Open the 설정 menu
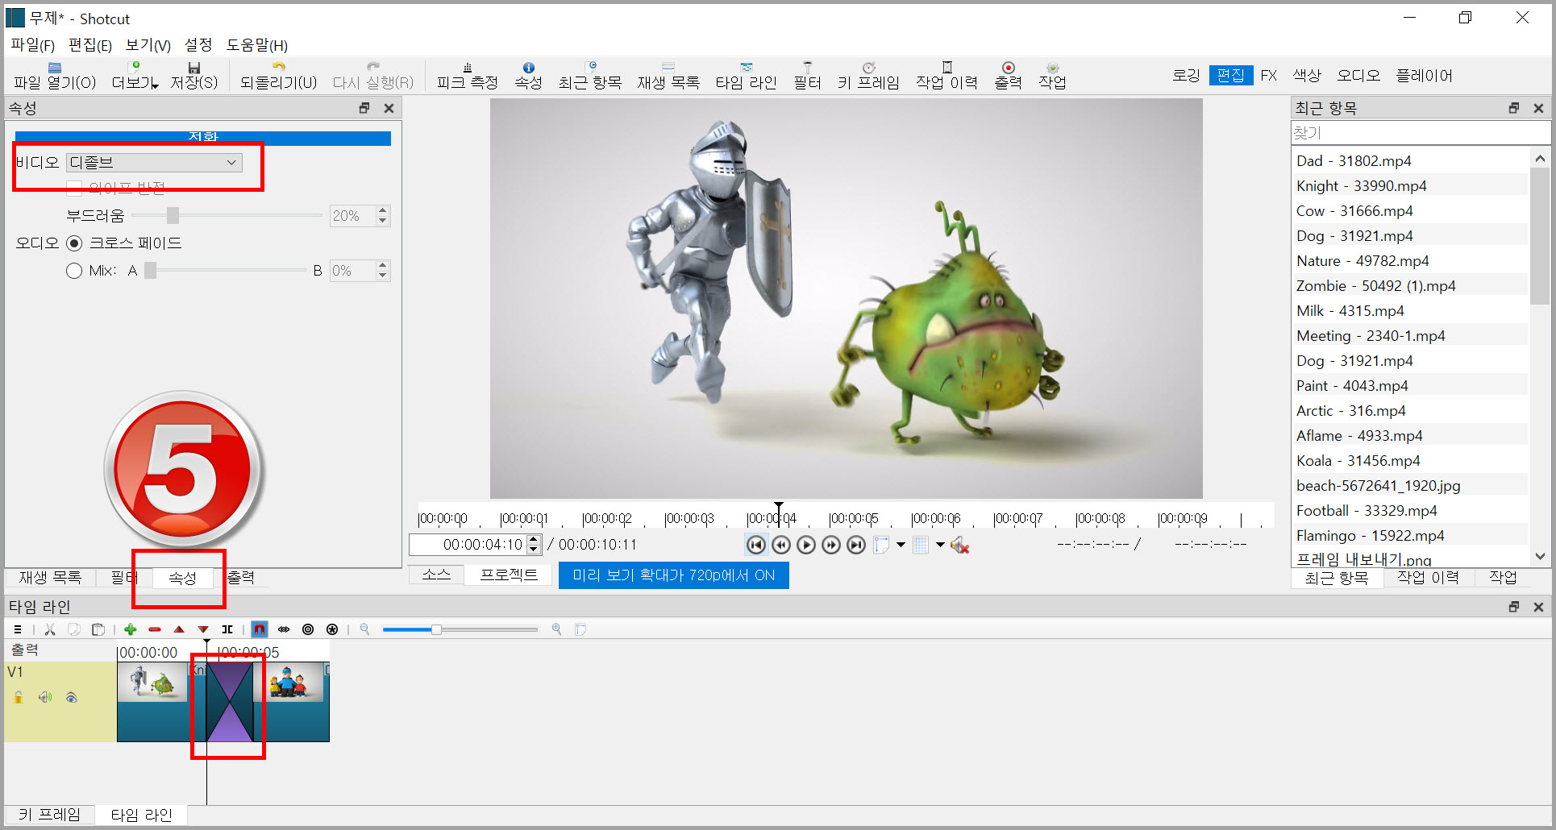The height and width of the screenshot is (830, 1556). (198, 45)
